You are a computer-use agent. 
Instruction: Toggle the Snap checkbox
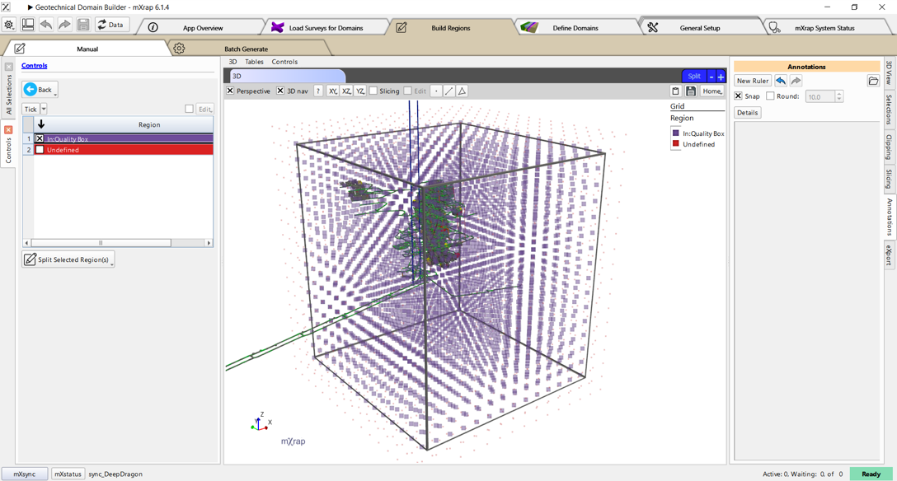(738, 96)
